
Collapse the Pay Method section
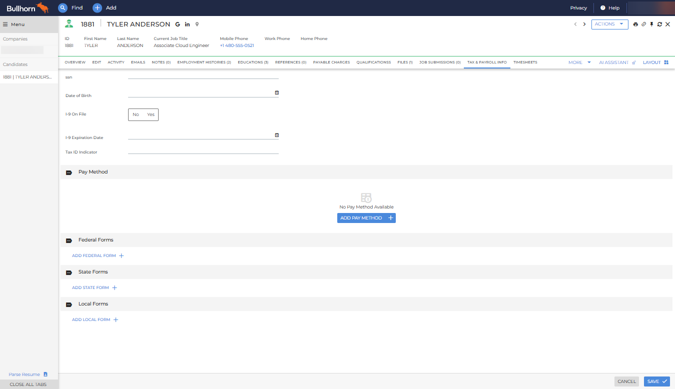[69, 172]
